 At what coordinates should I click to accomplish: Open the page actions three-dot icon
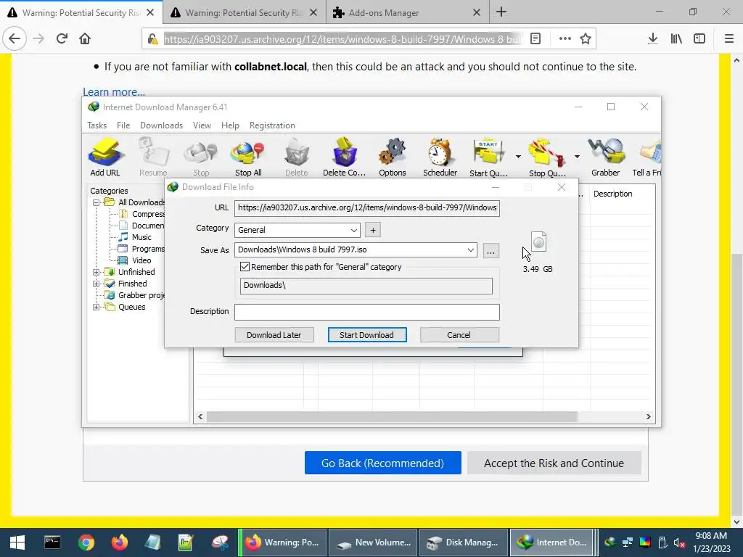[x=565, y=39]
